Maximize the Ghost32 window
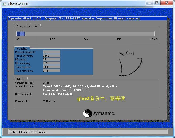This screenshot has width=175, height=138. pyautogui.click(x=157, y=3)
